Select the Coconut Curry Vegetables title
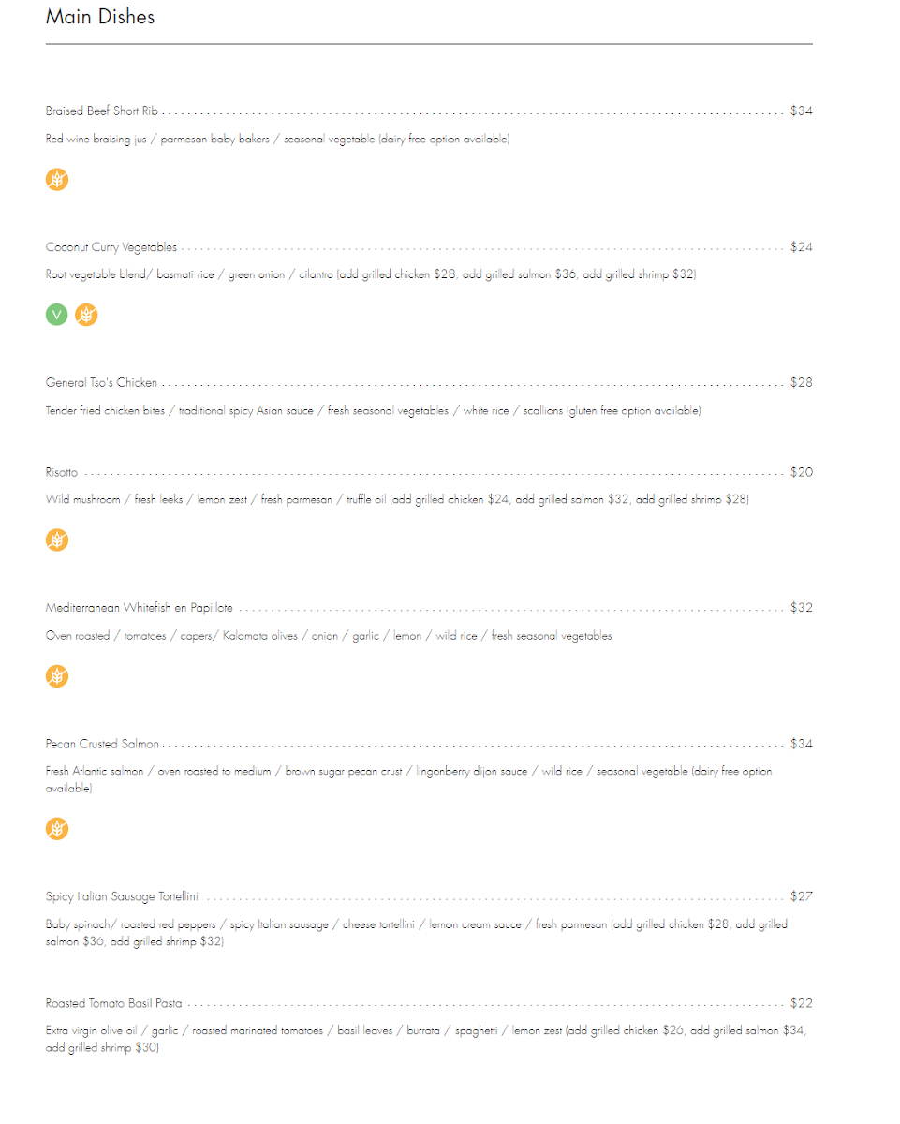This screenshot has height=1124, width=900. (x=111, y=247)
